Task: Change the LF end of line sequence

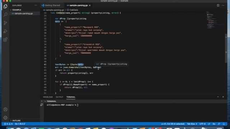Action: (x=209, y=124)
